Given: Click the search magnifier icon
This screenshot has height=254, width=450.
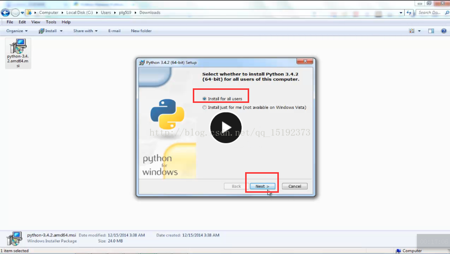Looking at the screenshot, I should tap(447, 13).
